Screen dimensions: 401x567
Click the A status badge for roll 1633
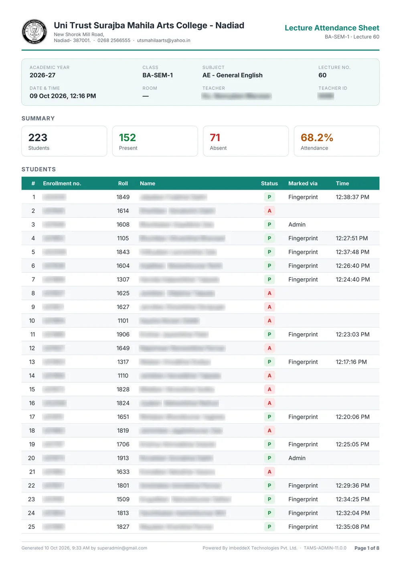[x=269, y=472]
